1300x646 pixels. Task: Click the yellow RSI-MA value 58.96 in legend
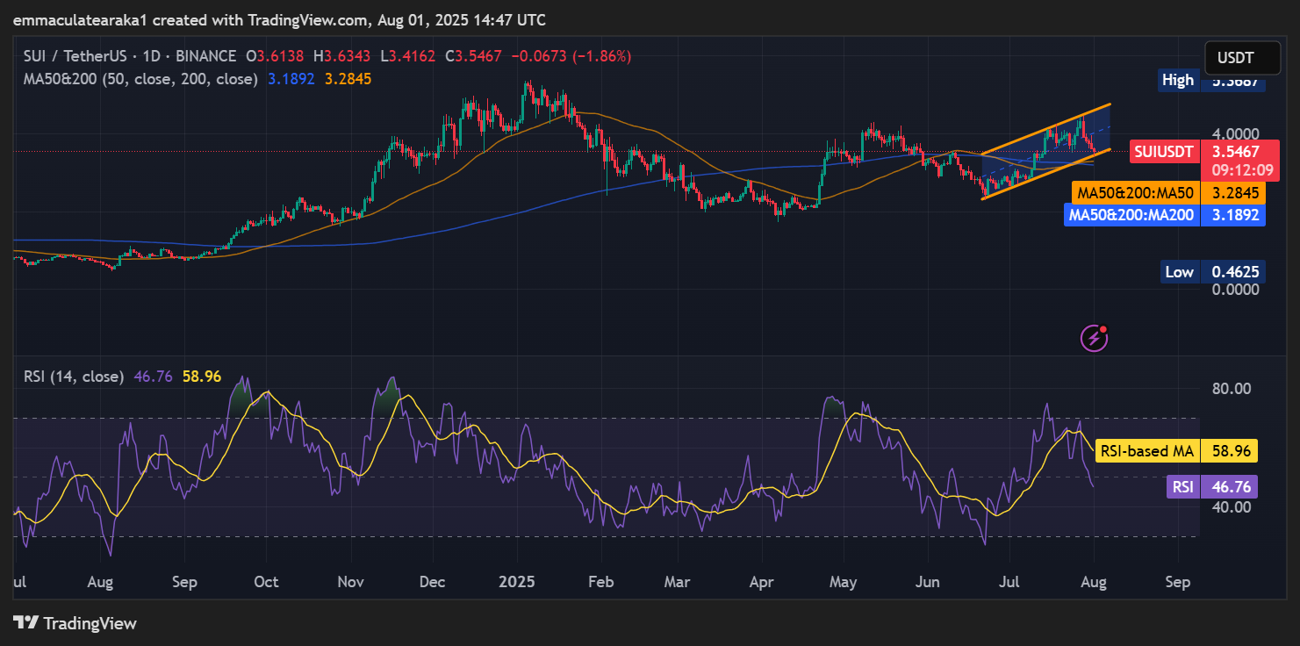[x=202, y=377]
